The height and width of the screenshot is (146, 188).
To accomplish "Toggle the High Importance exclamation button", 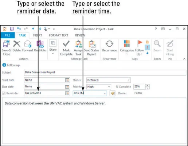I will 147,47.
